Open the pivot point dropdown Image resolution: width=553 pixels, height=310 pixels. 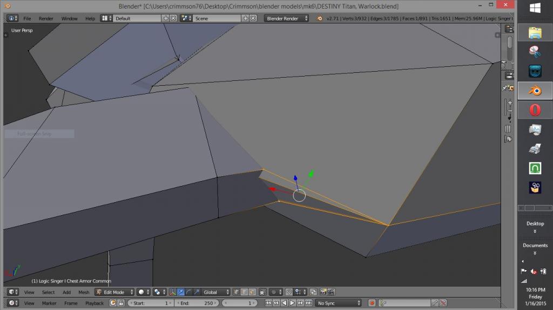159,292
